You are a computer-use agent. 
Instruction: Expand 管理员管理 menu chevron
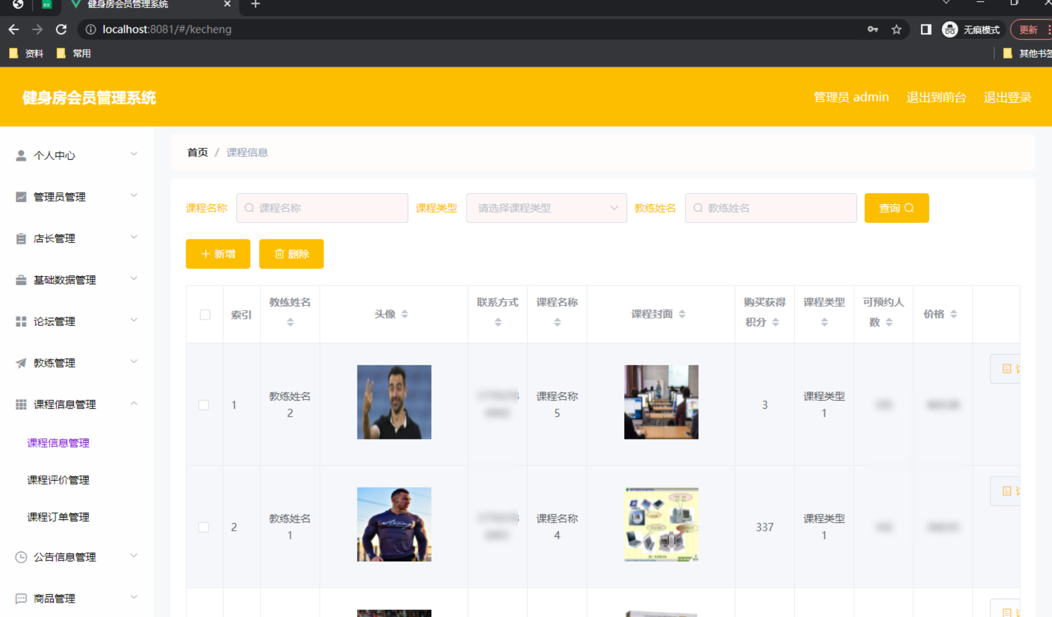pos(134,196)
